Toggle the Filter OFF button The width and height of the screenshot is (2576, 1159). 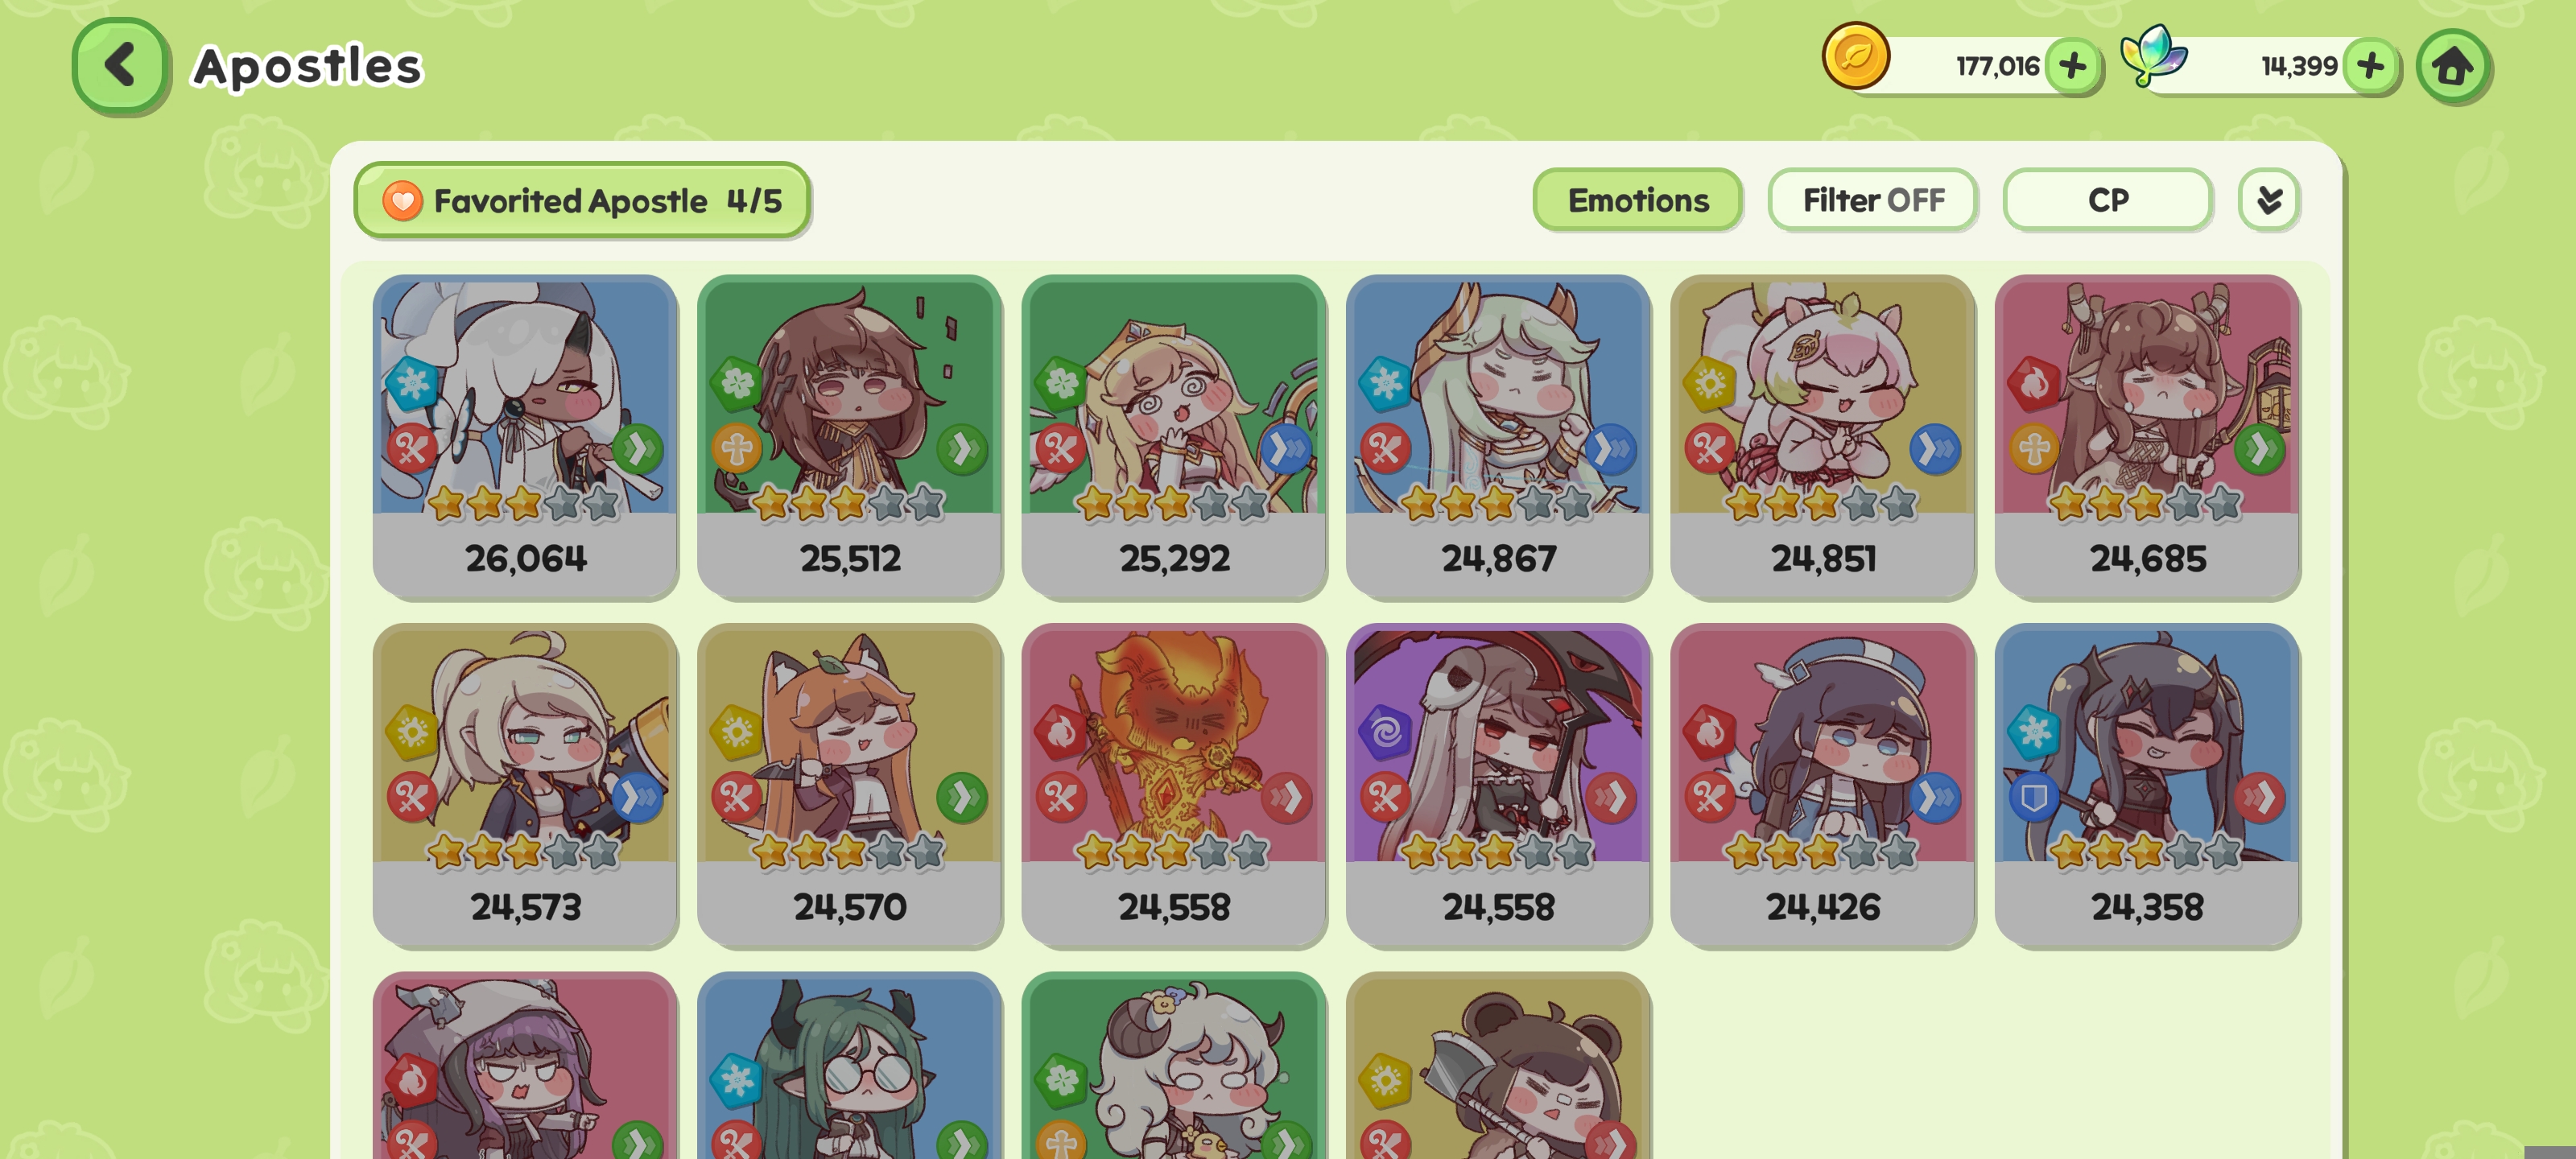tap(1873, 200)
